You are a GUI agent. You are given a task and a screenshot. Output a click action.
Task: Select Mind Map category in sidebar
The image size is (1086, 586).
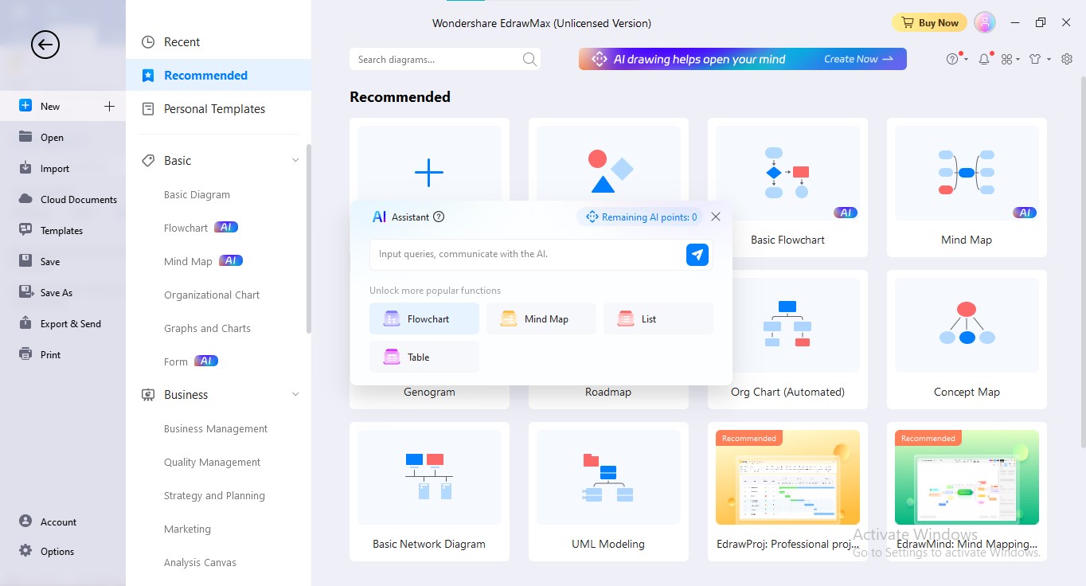pos(188,261)
